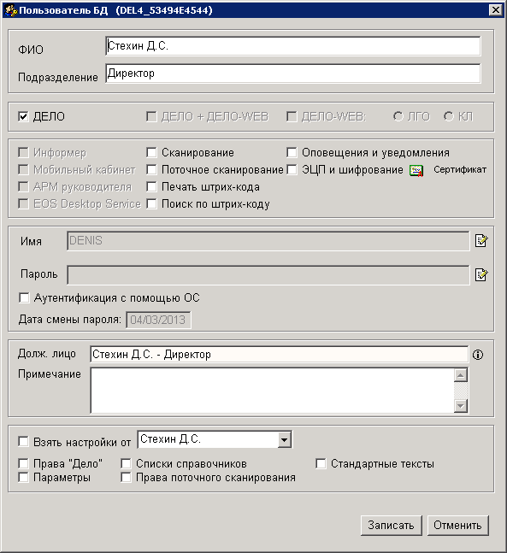The width and height of the screenshot is (507, 553).
Task: Click inside the Примечание text area
Action: click(273, 390)
